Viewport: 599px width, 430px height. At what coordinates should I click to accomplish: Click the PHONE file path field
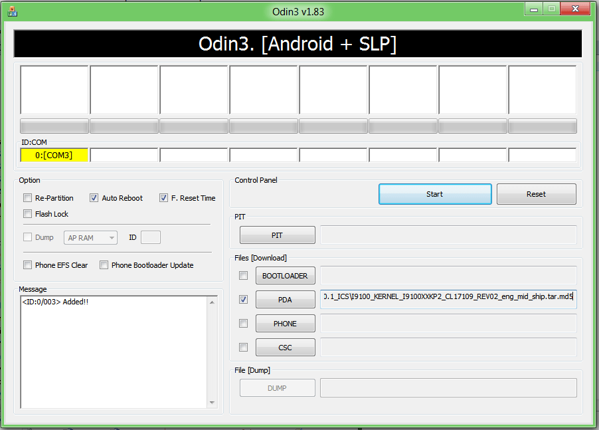pyautogui.click(x=448, y=324)
